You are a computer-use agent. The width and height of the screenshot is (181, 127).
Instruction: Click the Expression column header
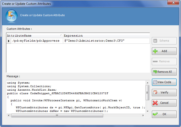[106, 36]
